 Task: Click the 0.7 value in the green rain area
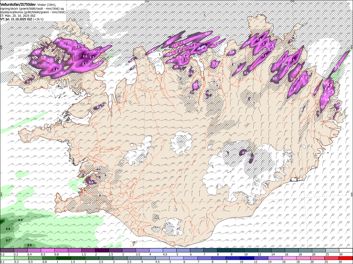(x=8, y=240)
